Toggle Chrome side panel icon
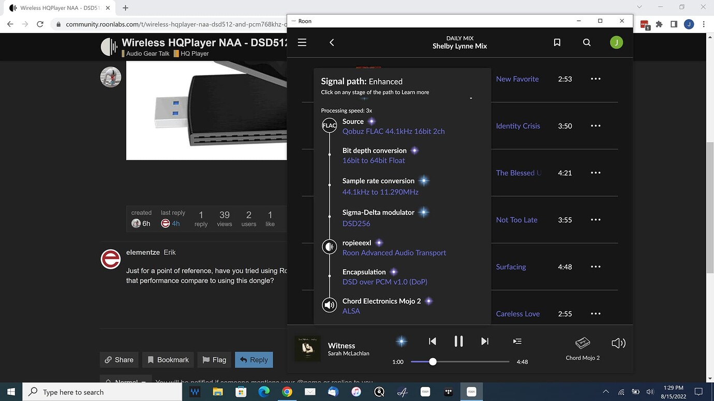Image resolution: width=714 pixels, height=401 pixels. (x=674, y=24)
